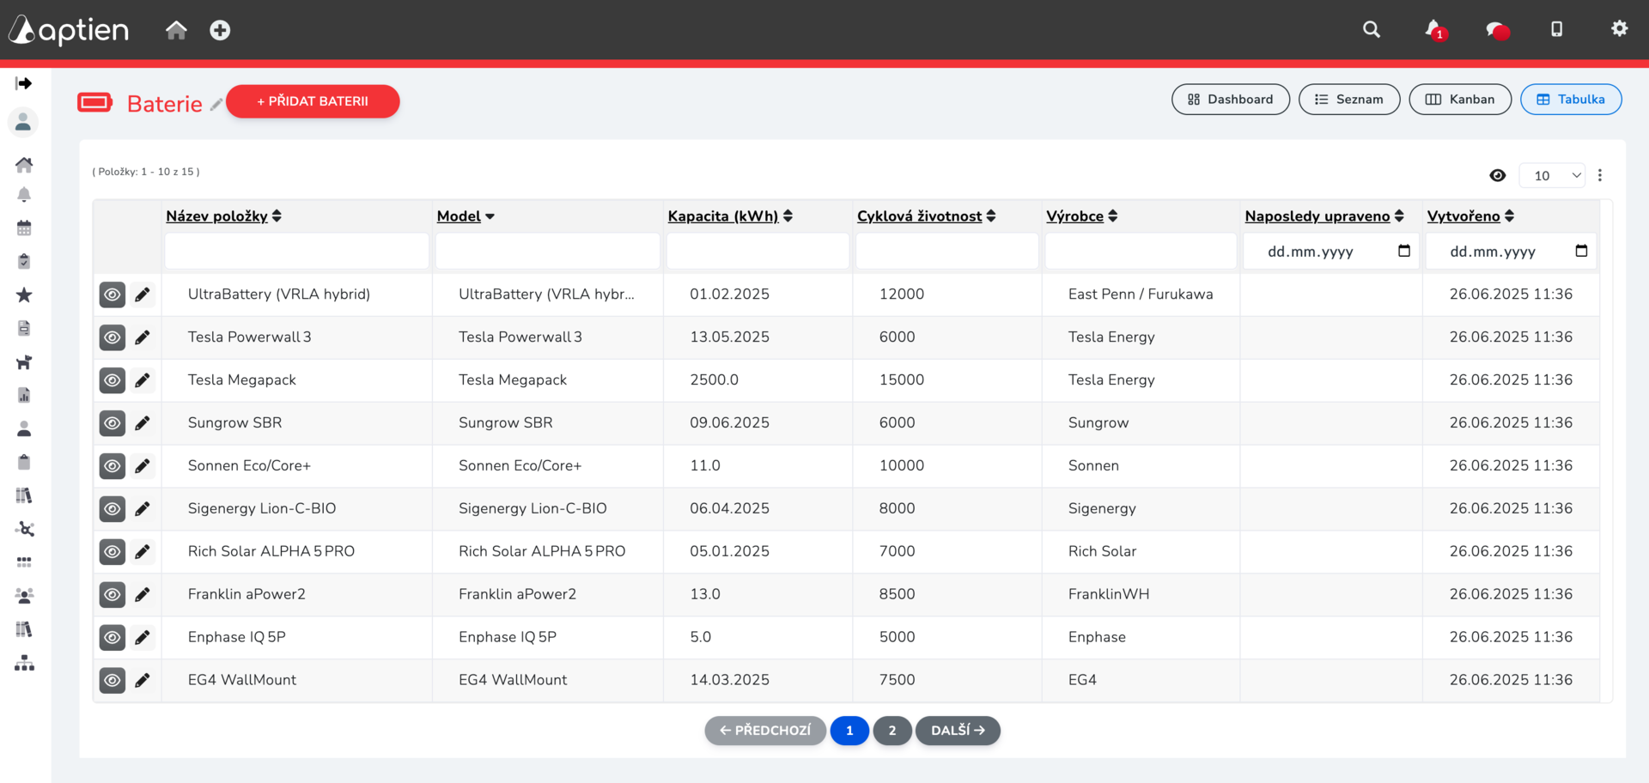The image size is (1649, 783).
Task: View the EG4 WallMount row eye icon
Action: (113, 681)
